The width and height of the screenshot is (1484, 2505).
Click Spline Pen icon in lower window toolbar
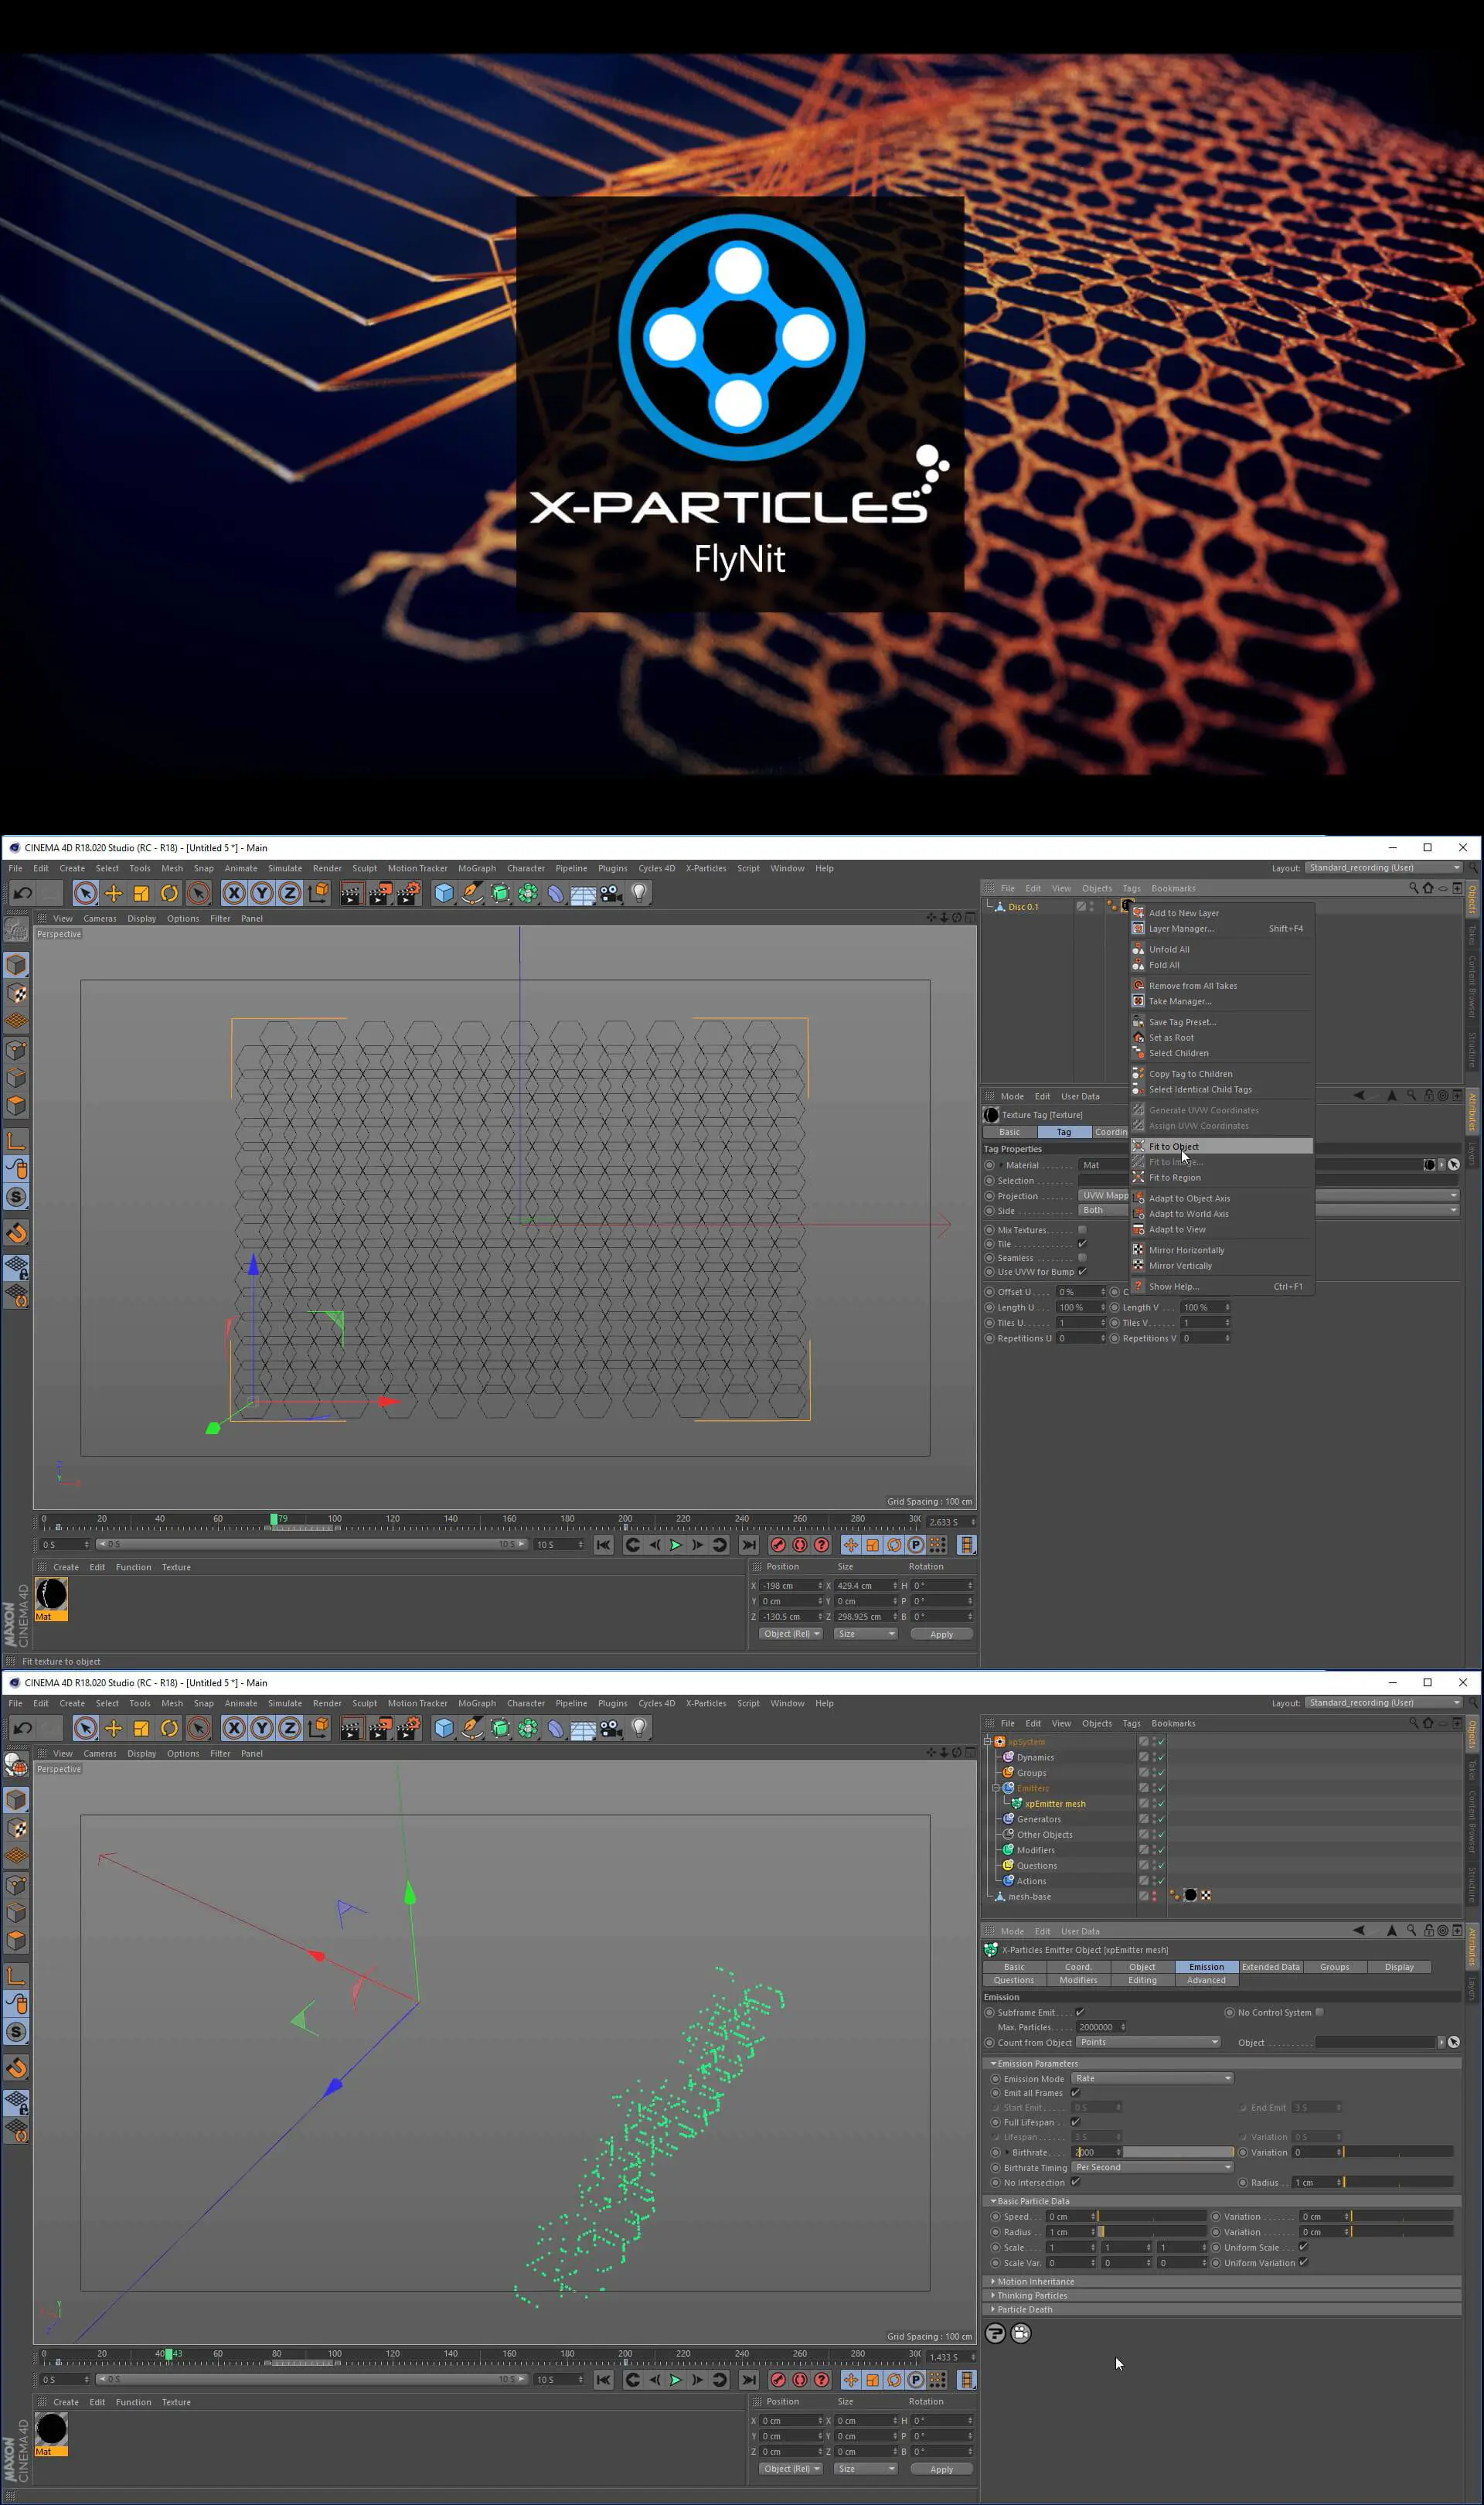point(472,1728)
